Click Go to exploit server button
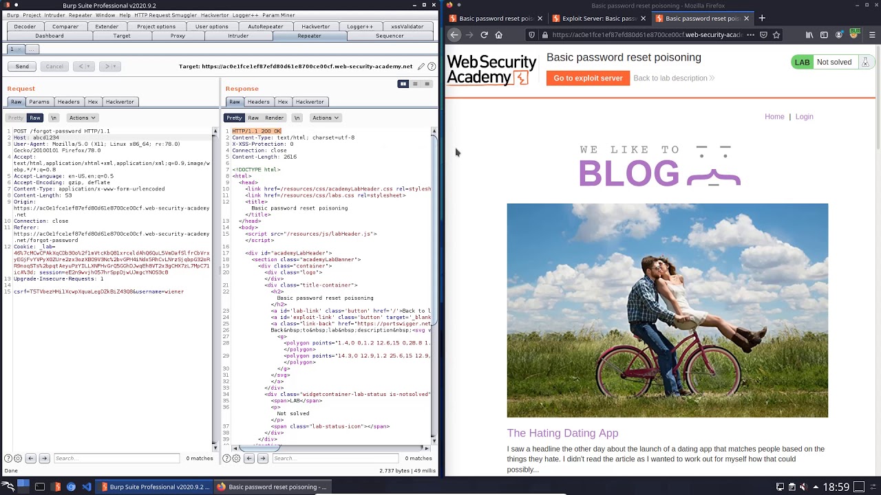The height and width of the screenshot is (495, 881). pyautogui.click(x=588, y=78)
